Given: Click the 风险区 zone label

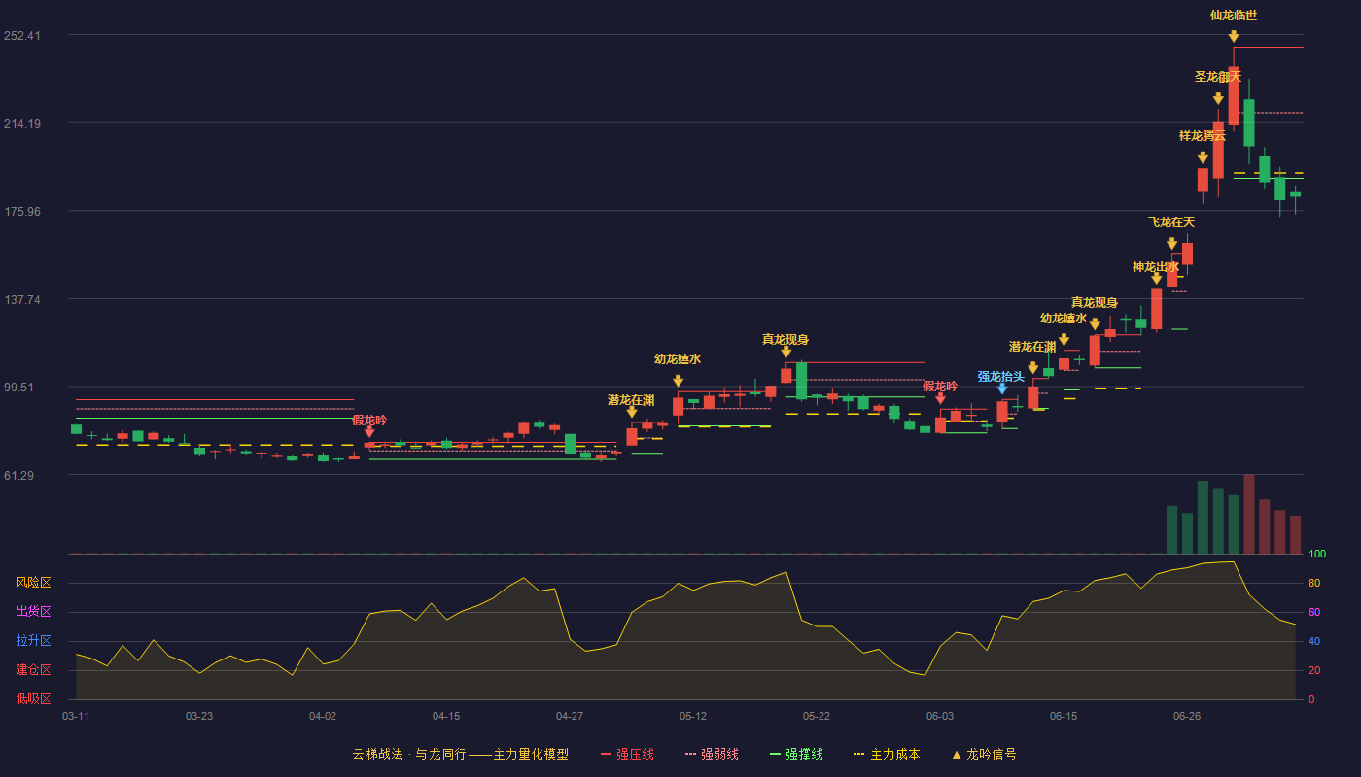Looking at the screenshot, I should coord(33,583).
